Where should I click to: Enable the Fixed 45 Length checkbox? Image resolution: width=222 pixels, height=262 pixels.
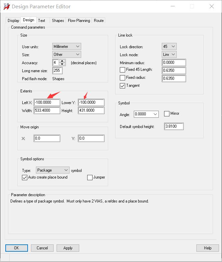point(122,70)
